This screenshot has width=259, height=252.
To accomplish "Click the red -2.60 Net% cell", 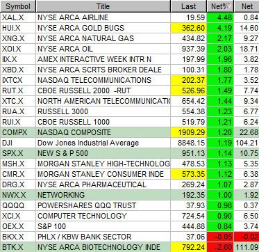I will tap(220, 247).
